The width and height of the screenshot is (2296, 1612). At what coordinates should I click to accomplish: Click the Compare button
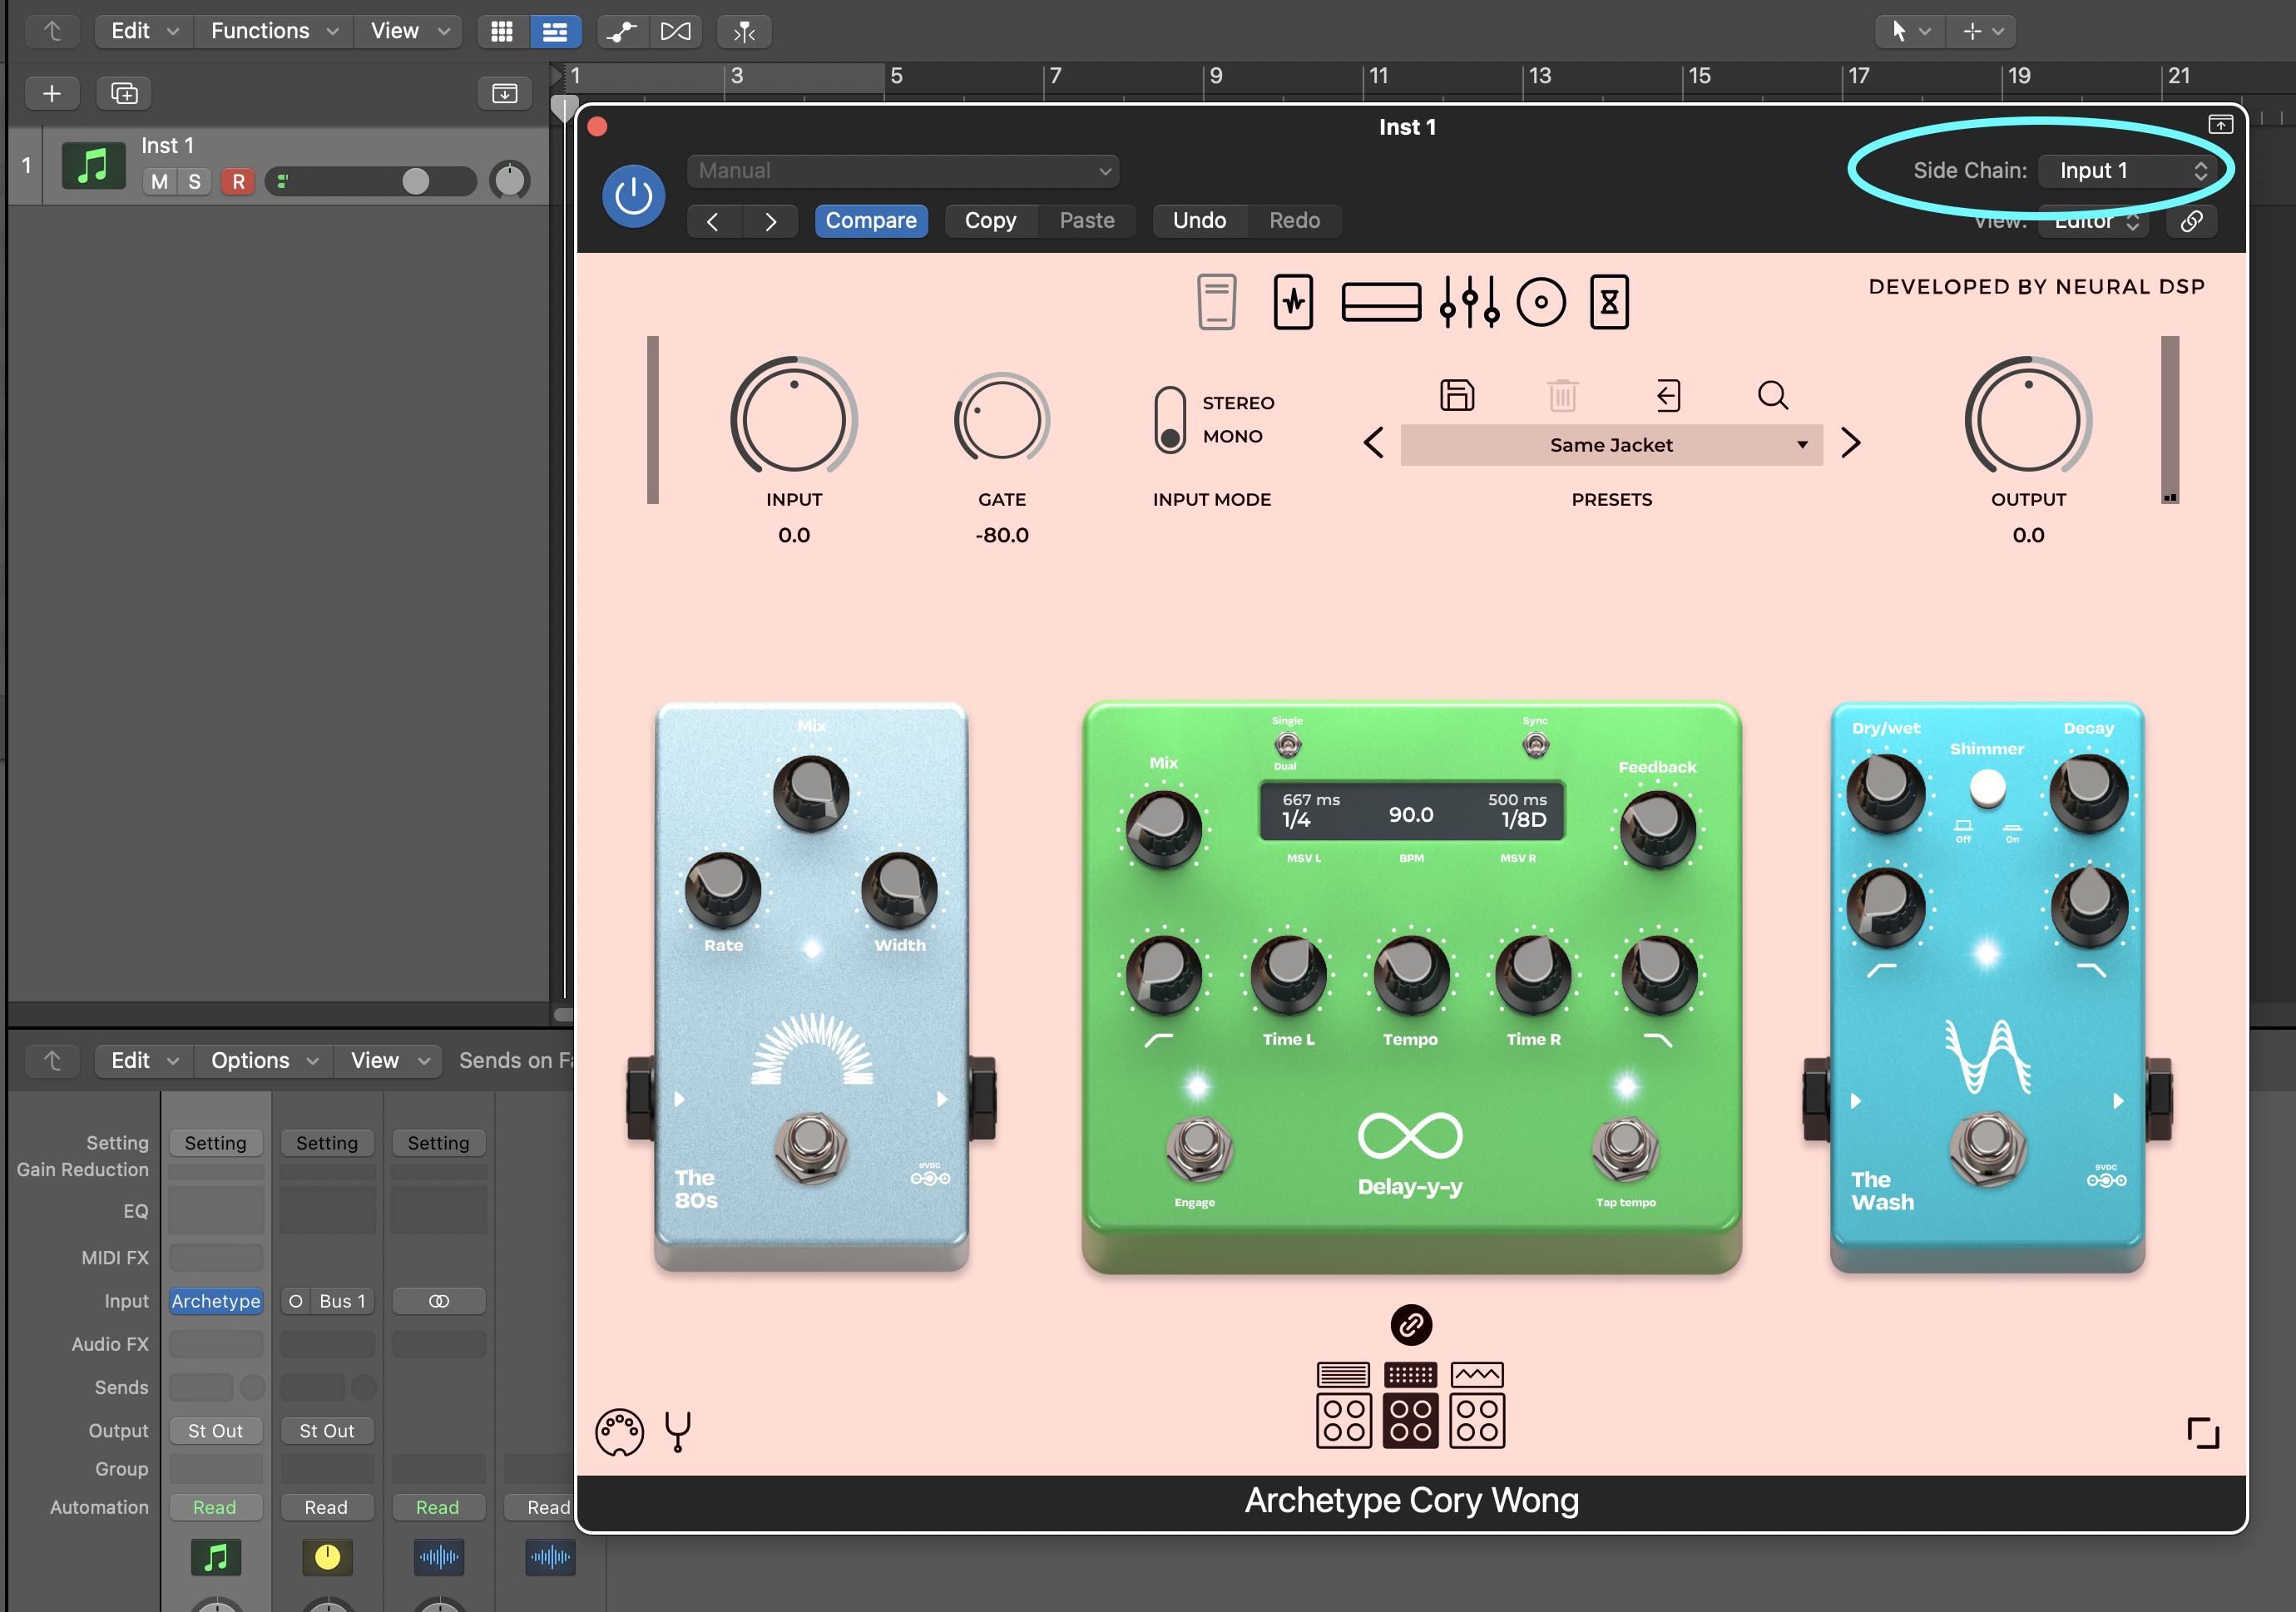point(870,221)
